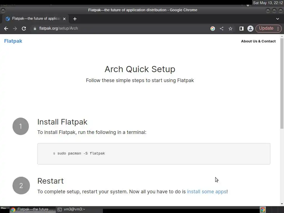The image size is (284, 213).
Task: Close the Flatpak tab
Action: pos(64,19)
